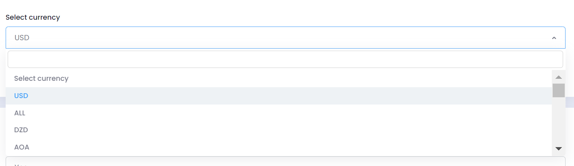Select ALL from the currency list
574x166 pixels.
tap(20, 113)
